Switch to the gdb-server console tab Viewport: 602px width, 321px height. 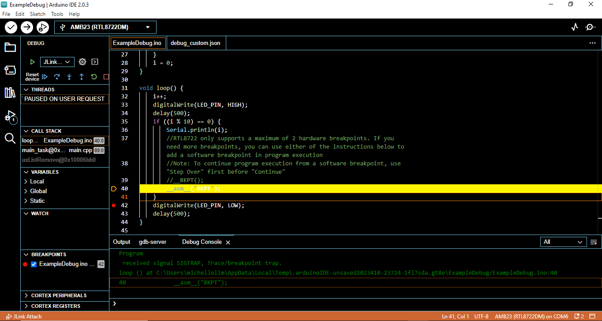coord(152,242)
